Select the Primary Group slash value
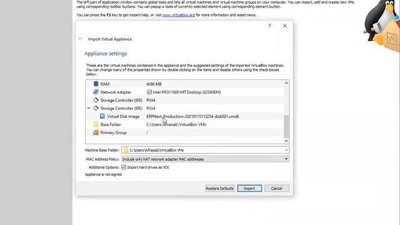The image size is (400, 225). [x=147, y=132]
